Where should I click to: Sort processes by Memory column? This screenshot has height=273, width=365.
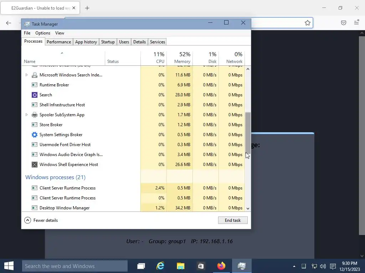coord(180,58)
